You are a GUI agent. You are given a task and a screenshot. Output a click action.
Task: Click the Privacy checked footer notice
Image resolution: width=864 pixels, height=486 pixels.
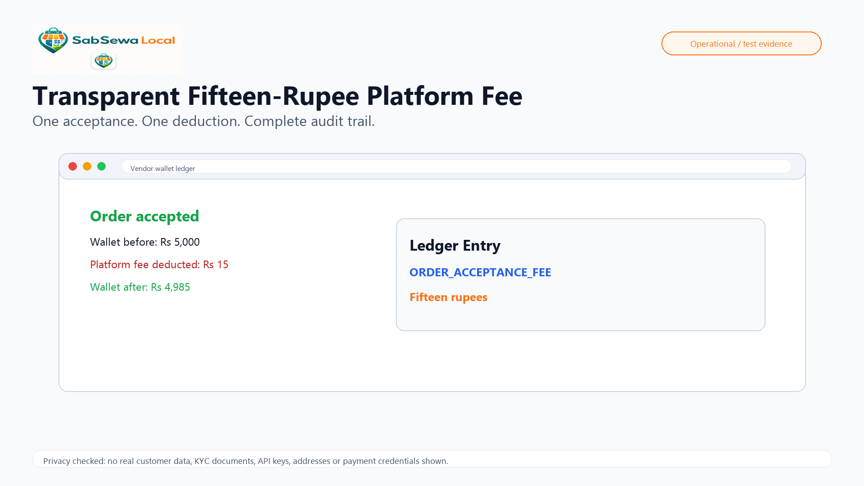coord(246,461)
